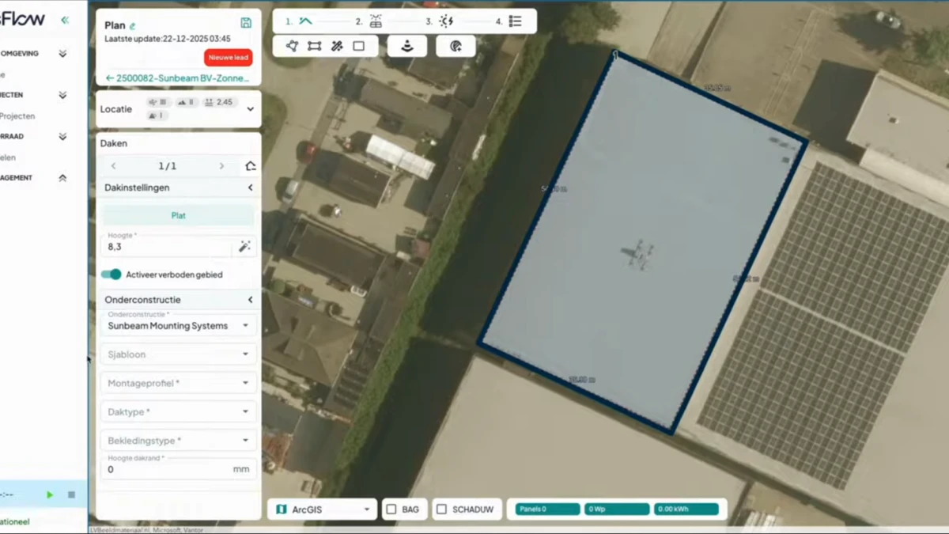Open the ArcGIS map layer dropdown

[x=322, y=509]
